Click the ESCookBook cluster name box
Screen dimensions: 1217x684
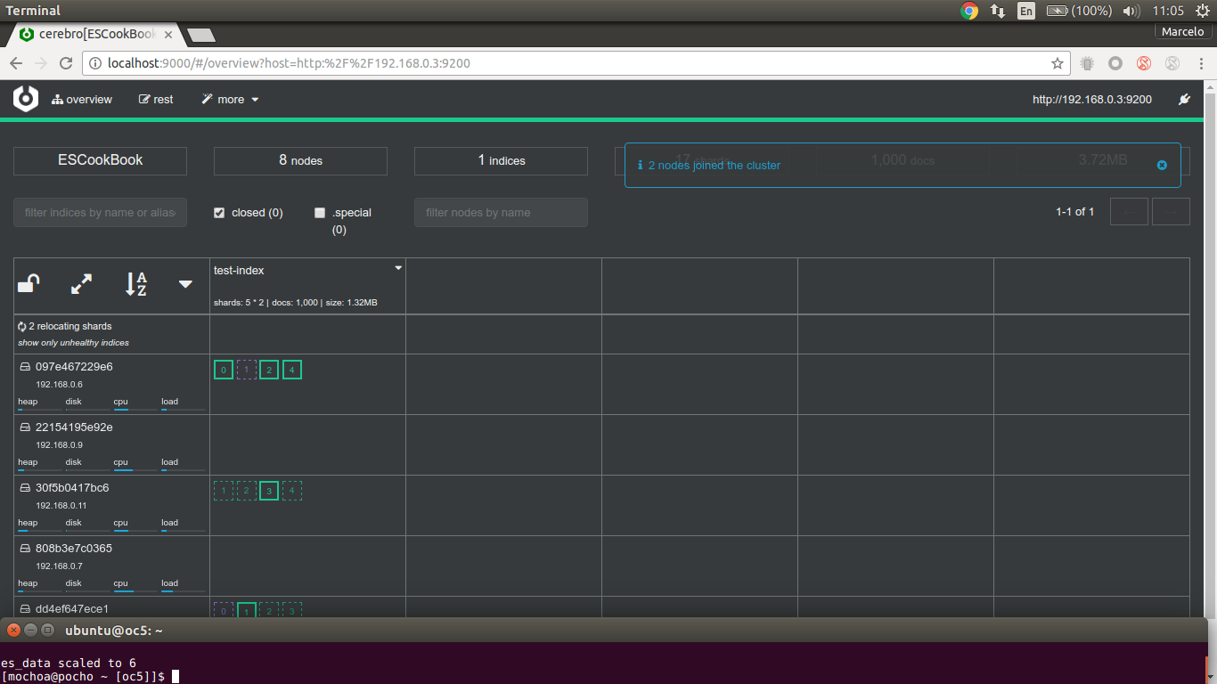click(100, 160)
